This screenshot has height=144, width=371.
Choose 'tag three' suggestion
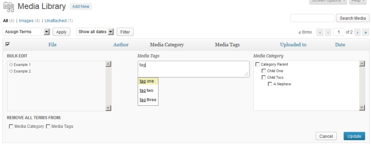[x=148, y=100]
